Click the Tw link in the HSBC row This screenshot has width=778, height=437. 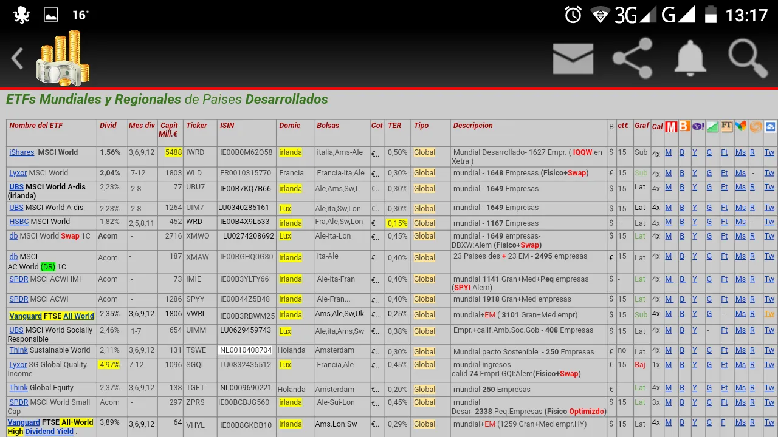click(769, 222)
